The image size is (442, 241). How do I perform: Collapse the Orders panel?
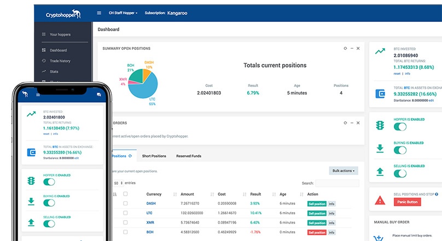(352, 123)
